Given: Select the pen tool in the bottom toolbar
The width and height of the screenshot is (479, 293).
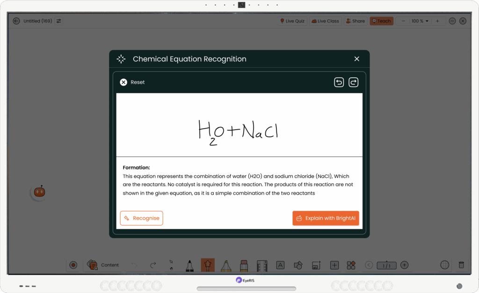Looking at the screenshot, I should pos(189,265).
